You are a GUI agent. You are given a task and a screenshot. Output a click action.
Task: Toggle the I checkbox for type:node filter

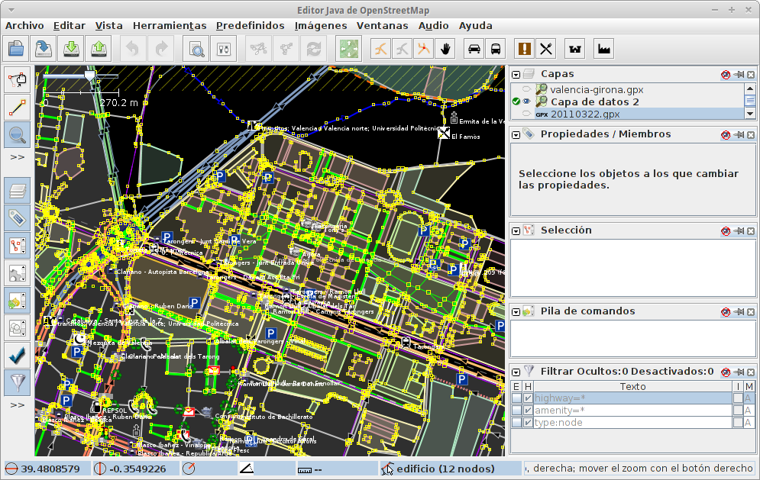pos(737,423)
